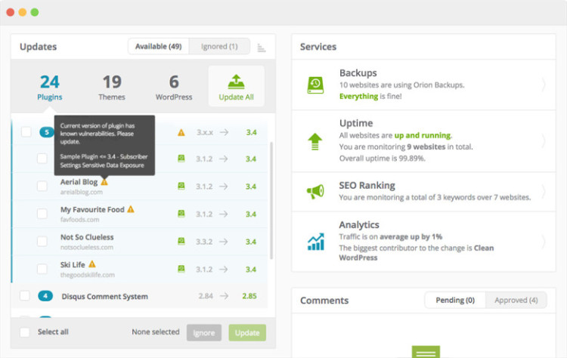This screenshot has height=358, width=567.
Task: Expand the Analytics service arrow
Action: coord(544,242)
